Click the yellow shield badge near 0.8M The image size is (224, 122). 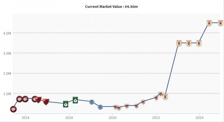(x=165, y=97)
